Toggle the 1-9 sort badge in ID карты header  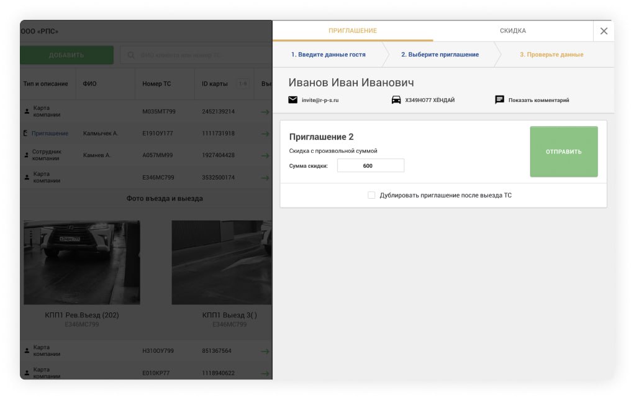pos(243,84)
